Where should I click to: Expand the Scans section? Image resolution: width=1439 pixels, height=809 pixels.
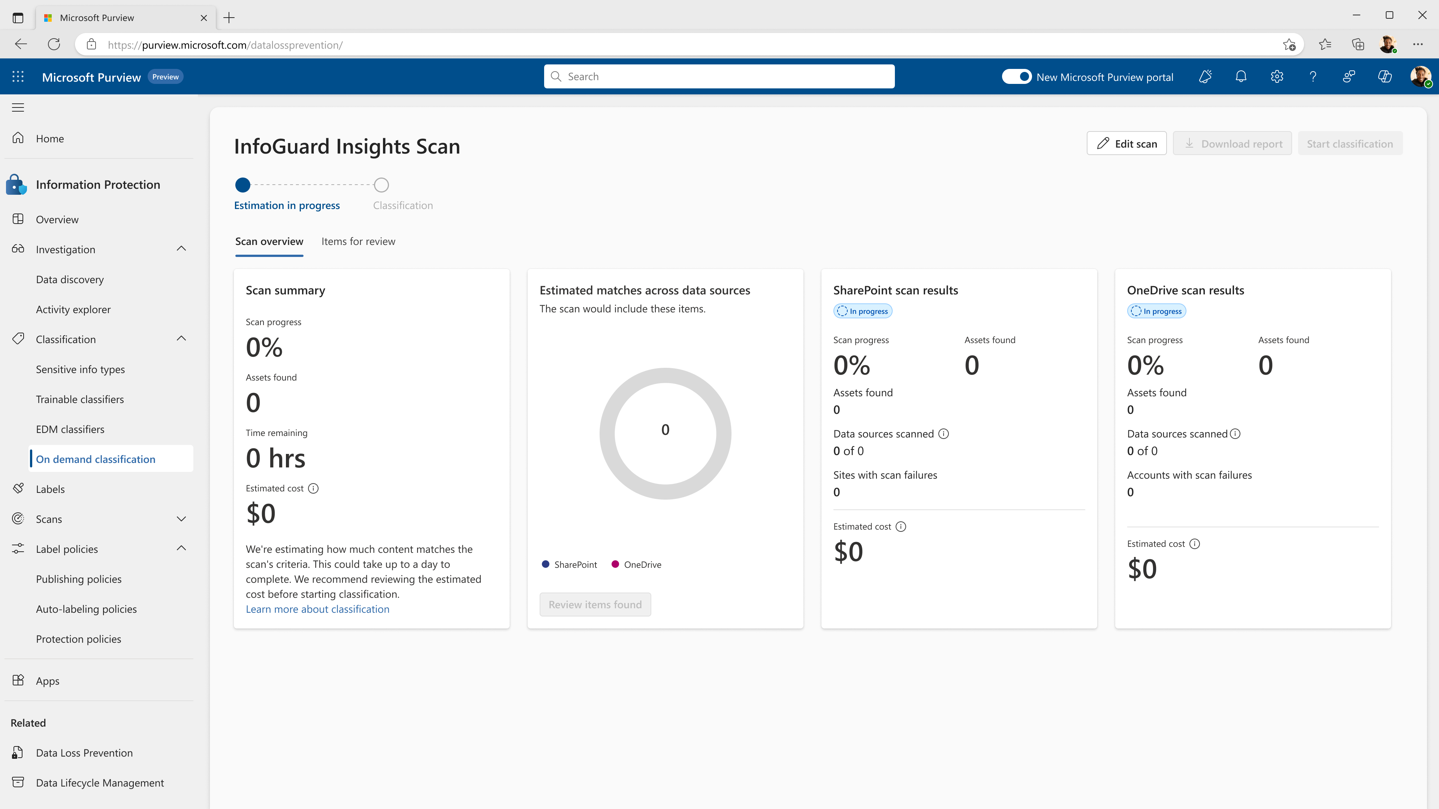181,519
